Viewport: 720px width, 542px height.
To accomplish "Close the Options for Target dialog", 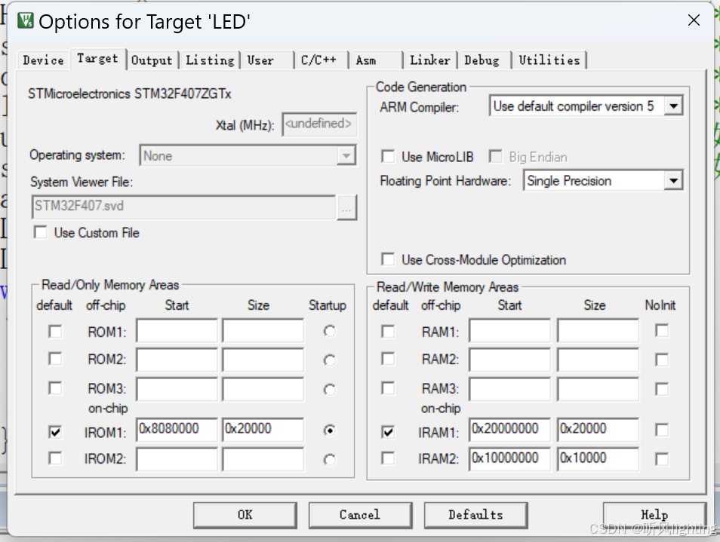I will point(694,20).
